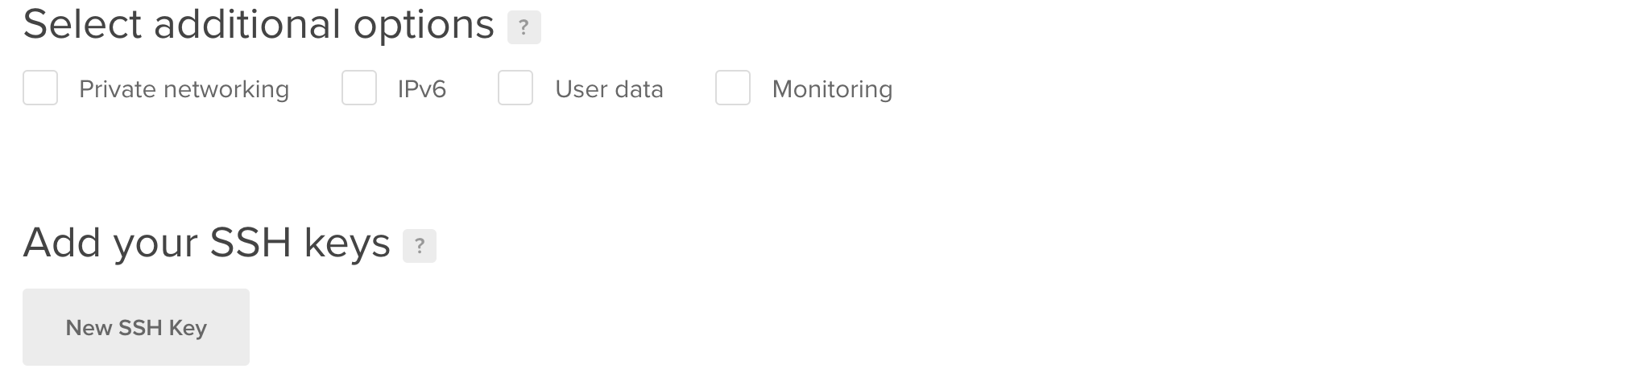Viewport: 1635px width, 385px height.
Task: Add a new SSH key
Action: tap(136, 327)
